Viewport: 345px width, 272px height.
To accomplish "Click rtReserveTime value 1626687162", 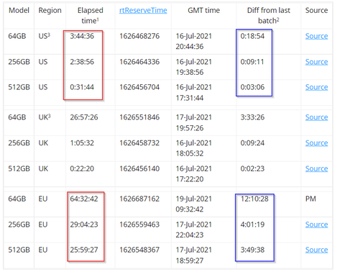I will [139, 199].
